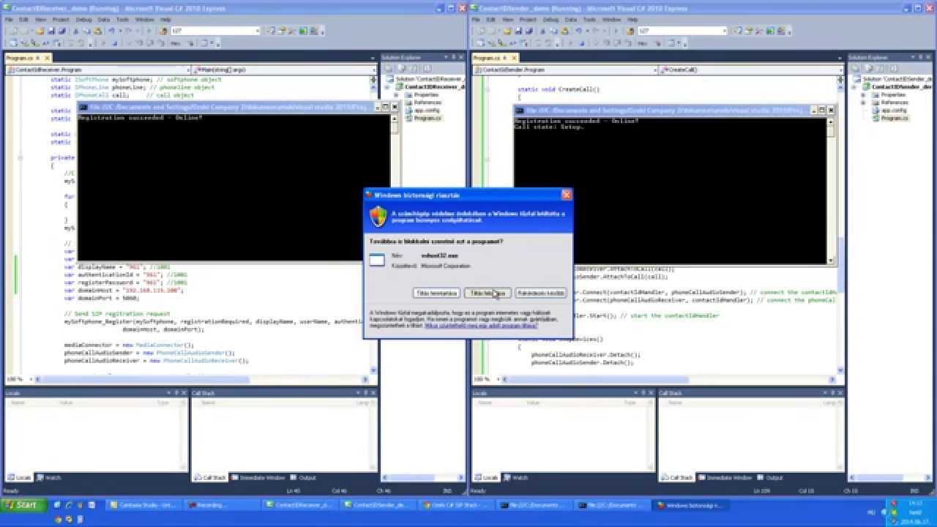This screenshot has width=937, height=527.
Task: Open the Tools menu in Sender window
Action: (x=590, y=20)
